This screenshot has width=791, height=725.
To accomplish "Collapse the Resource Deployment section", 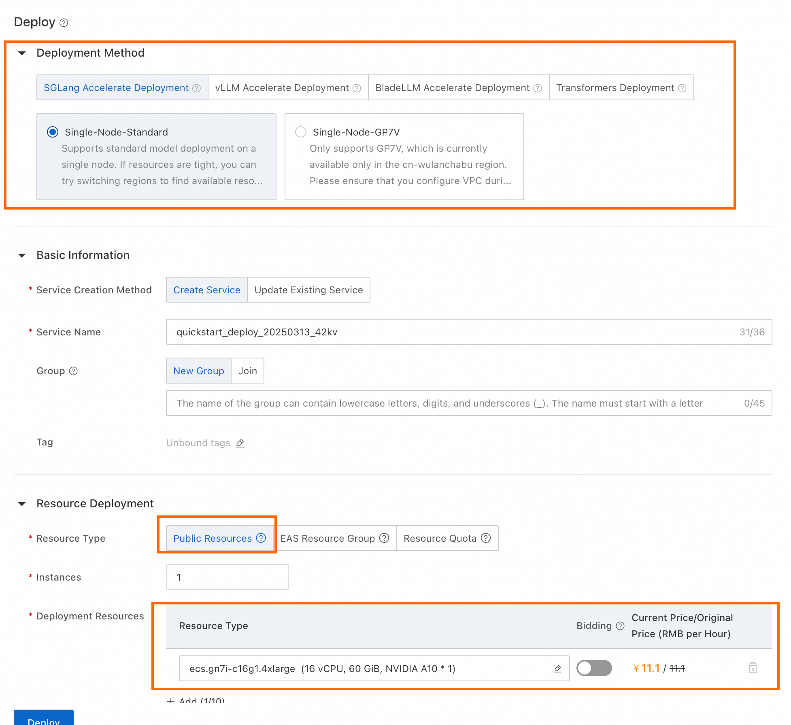I will (22, 504).
